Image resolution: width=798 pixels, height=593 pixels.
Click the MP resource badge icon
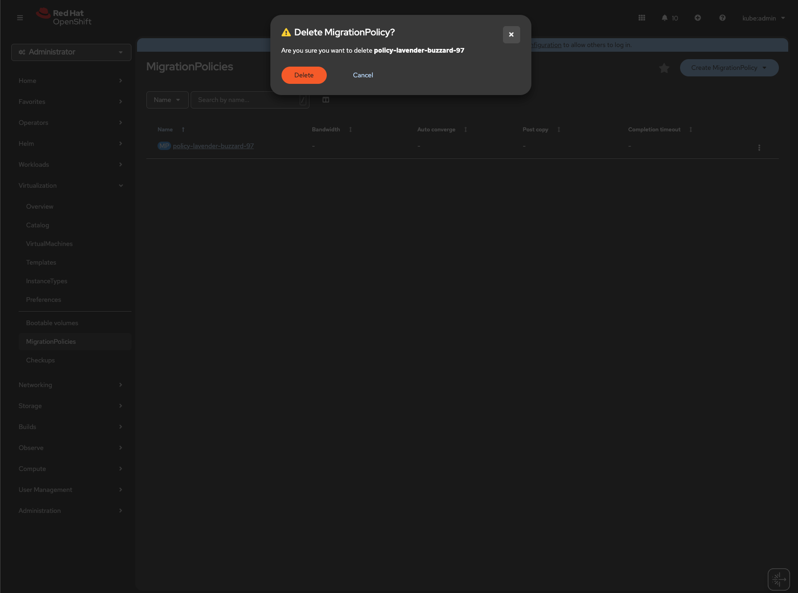pos(164,146)
